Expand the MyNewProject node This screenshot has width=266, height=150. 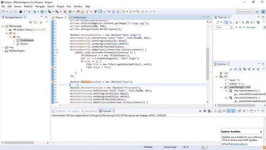3,51
